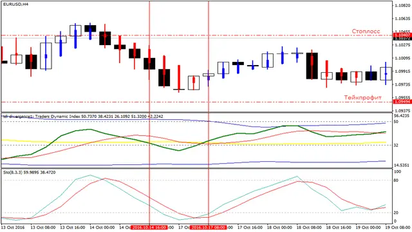Click the 13 Oct 16:00 time axis label
The width and height of the screenshot is (412, 232).
click(73, 227)
